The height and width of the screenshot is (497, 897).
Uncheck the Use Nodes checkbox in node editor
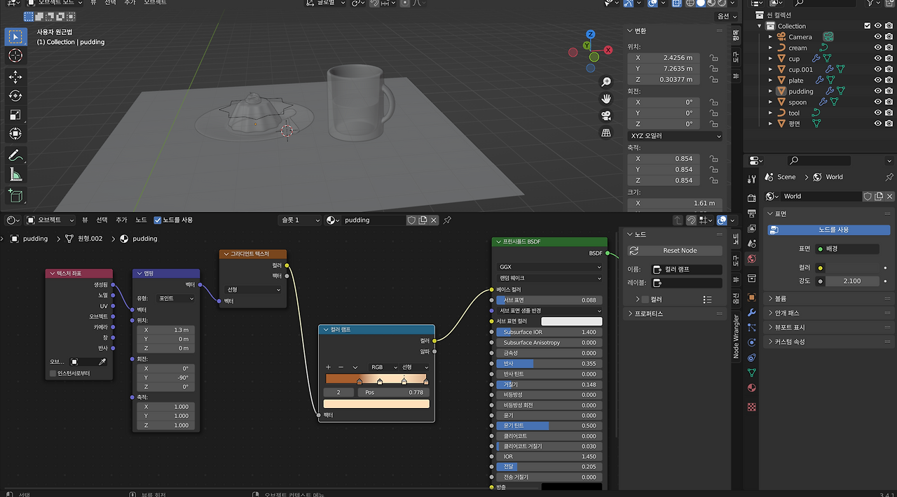tap(158, 220)
